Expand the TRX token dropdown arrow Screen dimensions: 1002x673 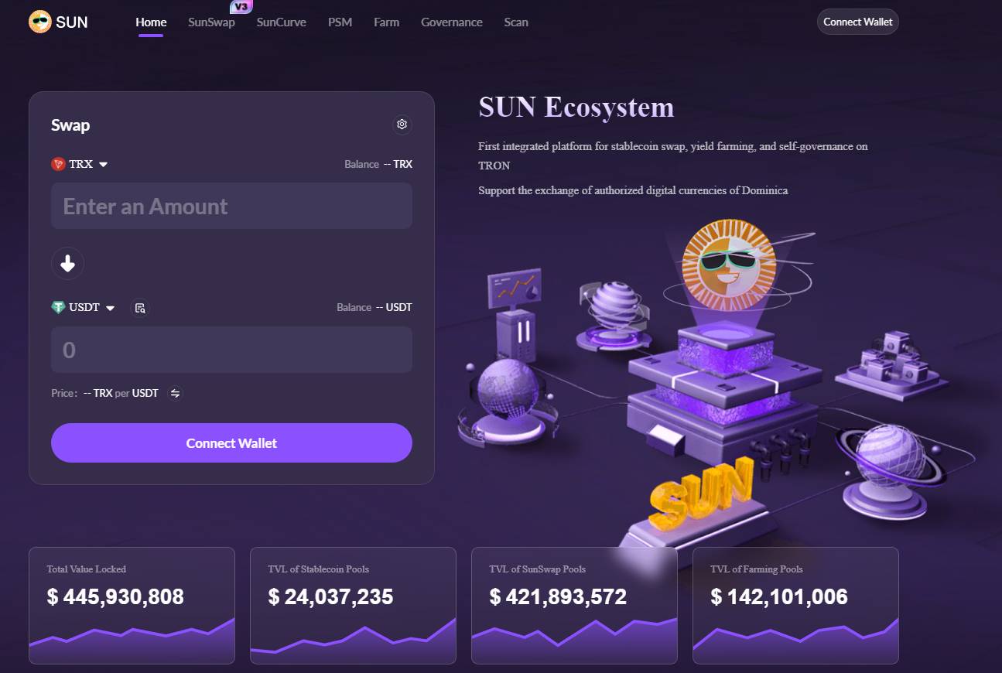click(104, 164)
